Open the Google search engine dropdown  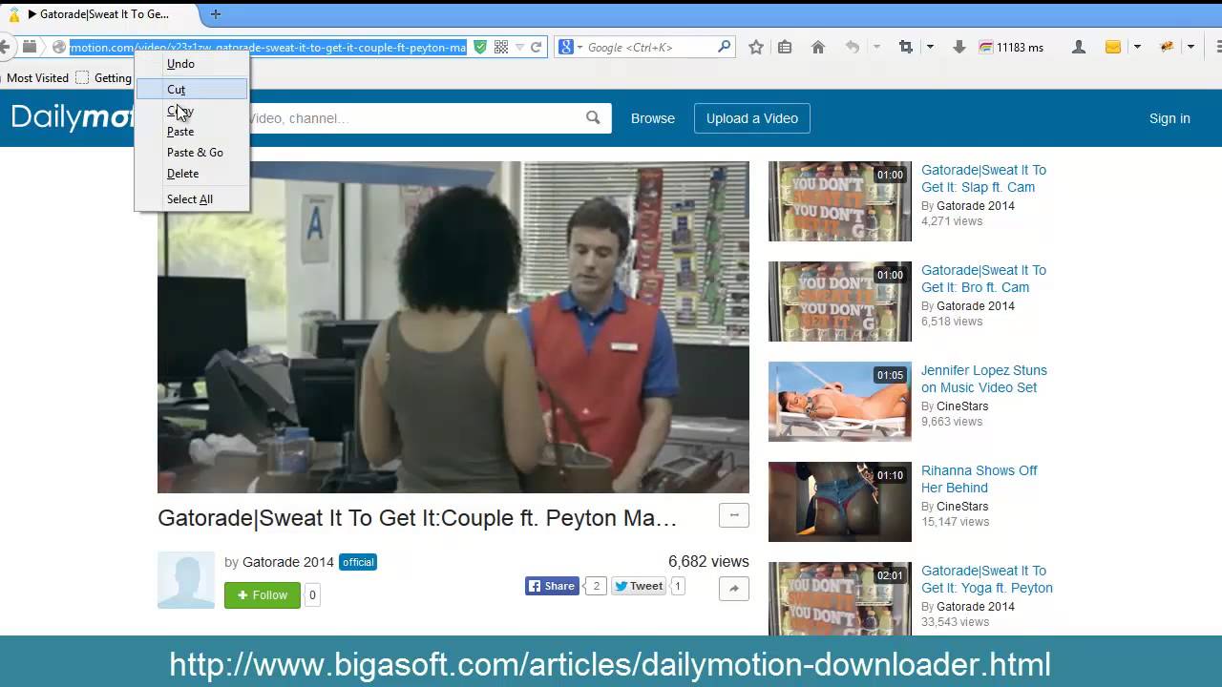coord(579,47)
